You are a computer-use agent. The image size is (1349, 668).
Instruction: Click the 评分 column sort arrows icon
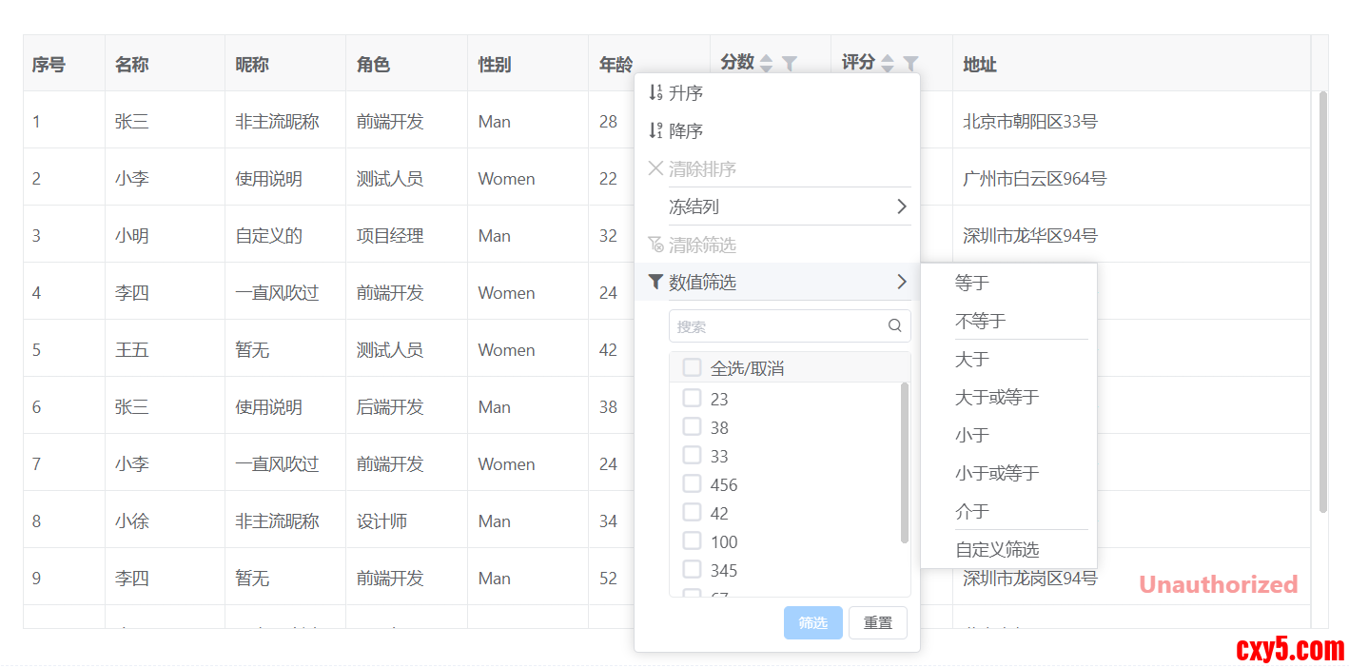coord(888,64)
